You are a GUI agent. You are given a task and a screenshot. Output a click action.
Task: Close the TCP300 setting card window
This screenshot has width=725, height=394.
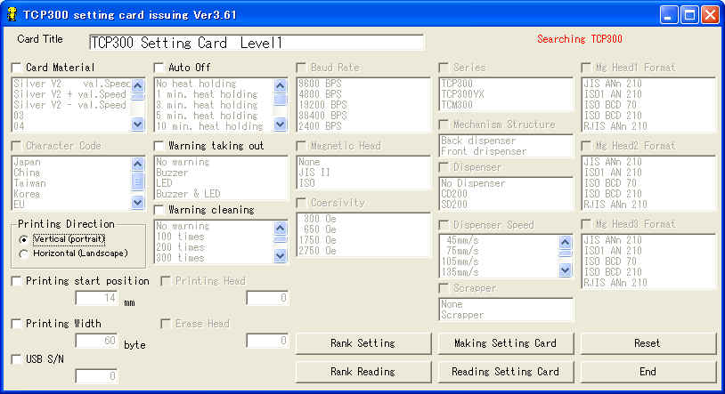tap(710, 15)
